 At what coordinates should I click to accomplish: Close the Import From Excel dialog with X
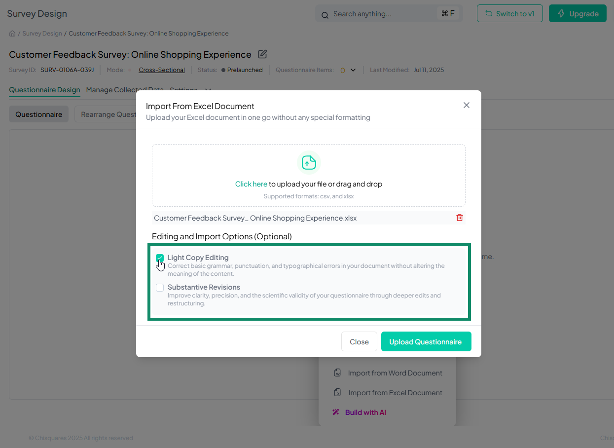[x=467, y=105]
